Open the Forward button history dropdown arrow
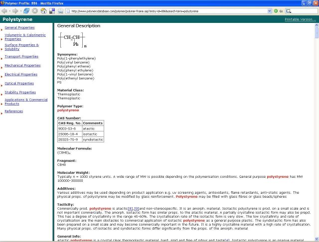The image size is (319, 242). [x=20, y=11]
